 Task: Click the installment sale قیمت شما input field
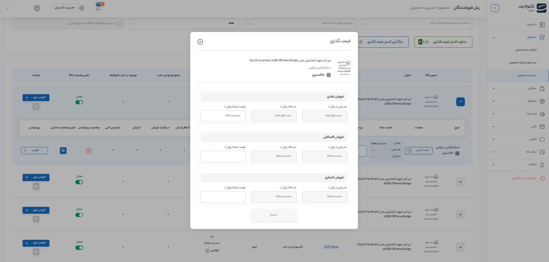223,157
